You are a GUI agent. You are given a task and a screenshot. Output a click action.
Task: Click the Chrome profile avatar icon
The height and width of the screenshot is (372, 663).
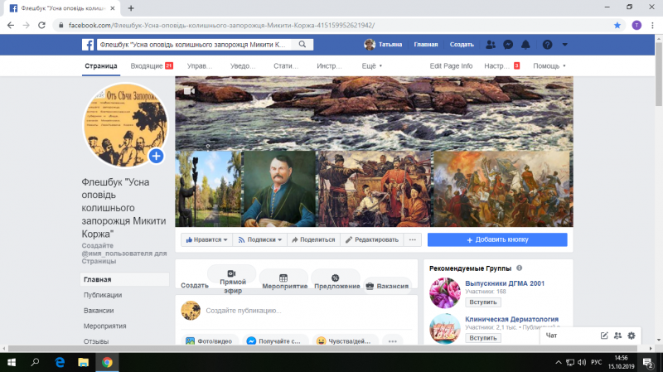(636, 26)
